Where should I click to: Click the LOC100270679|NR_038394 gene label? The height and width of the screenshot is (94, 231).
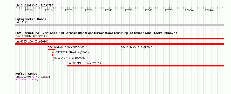[x=33, y=77]
